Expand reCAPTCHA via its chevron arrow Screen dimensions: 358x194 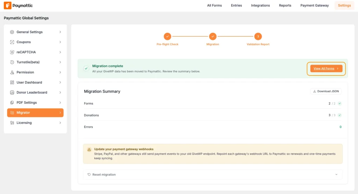[60, 52]
